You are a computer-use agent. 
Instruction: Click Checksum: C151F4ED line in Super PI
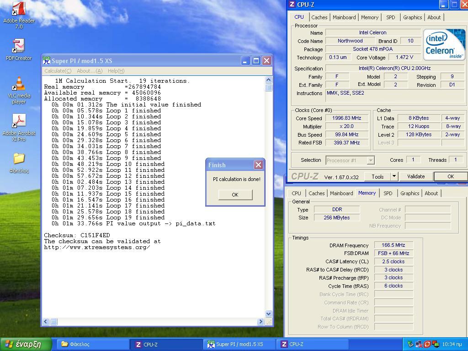pyautogui.click(x=77, y=235)
